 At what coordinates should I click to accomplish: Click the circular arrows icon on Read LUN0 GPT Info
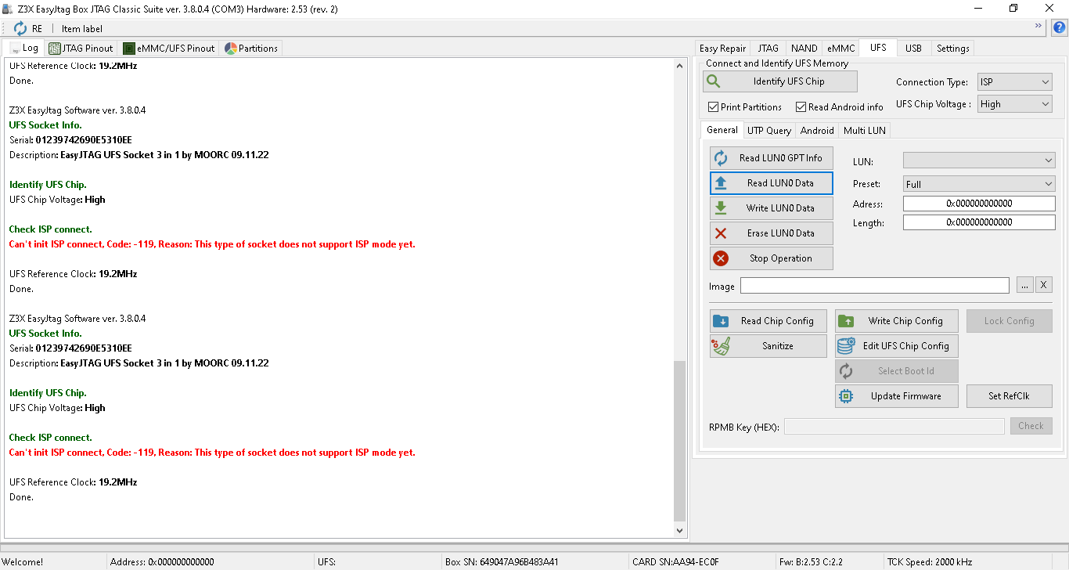coord(721,157)
